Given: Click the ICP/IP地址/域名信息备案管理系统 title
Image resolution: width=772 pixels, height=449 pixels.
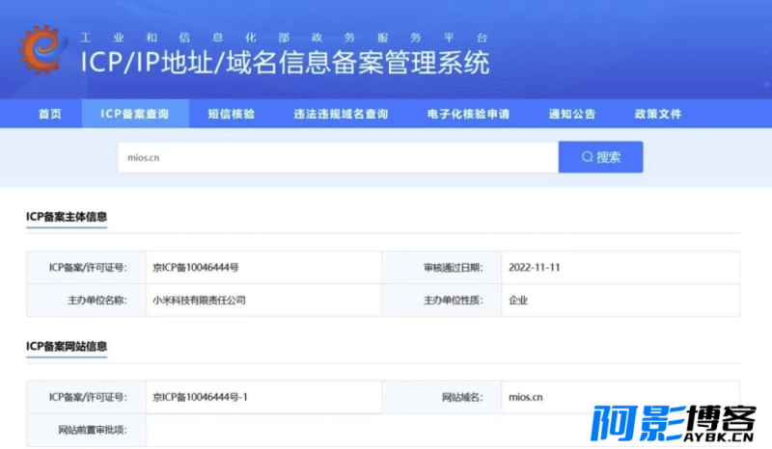Looking at the screenshot, I should pos(285,63).
